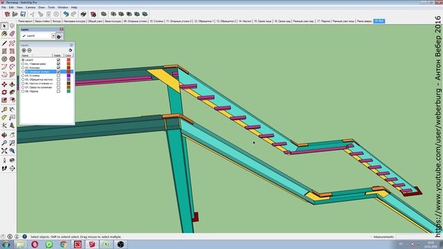Open the Draw menu
443x249 pixels.
coord(42,8)
